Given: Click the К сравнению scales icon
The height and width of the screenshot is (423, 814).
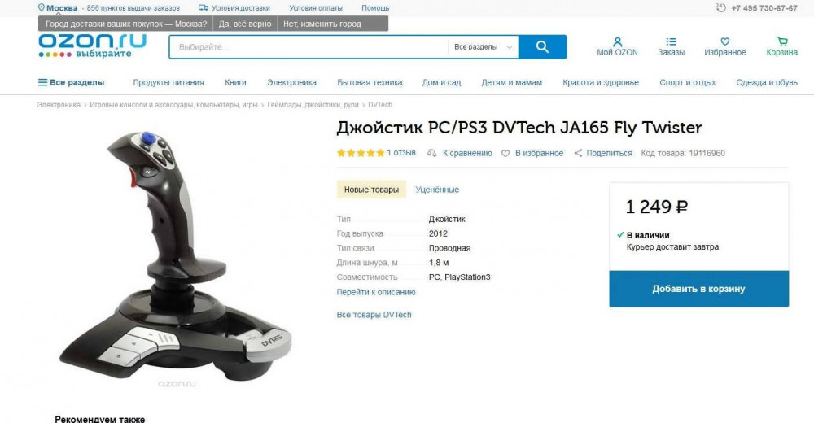Looking at the screenshot, I should [432, 153].
